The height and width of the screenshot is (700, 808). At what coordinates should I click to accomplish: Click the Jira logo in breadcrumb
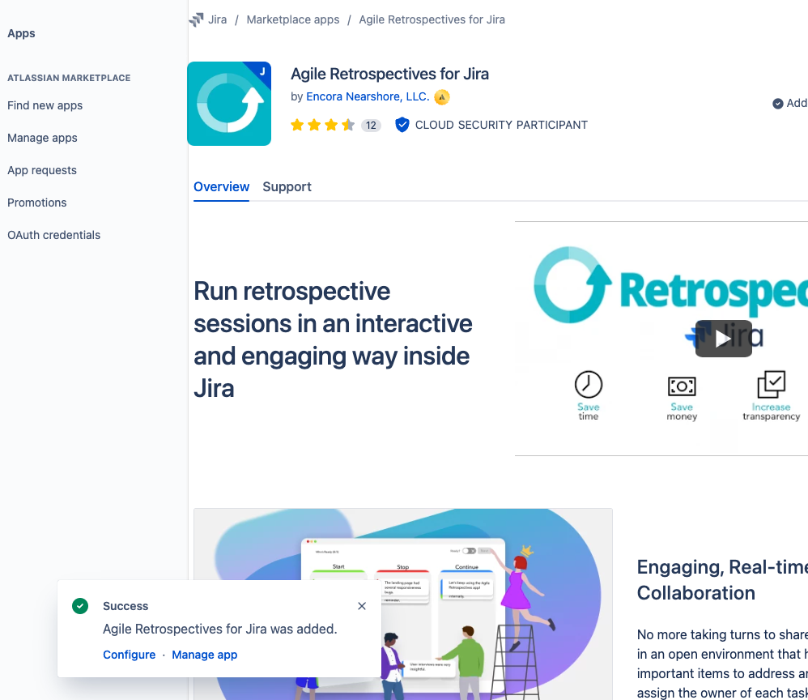[196, 19]
